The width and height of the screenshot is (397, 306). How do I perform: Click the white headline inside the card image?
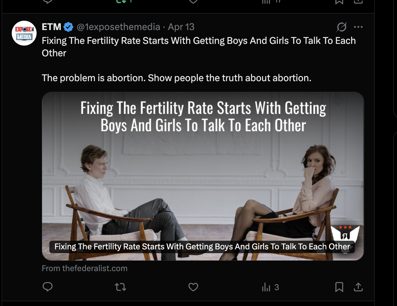(203, 117)
